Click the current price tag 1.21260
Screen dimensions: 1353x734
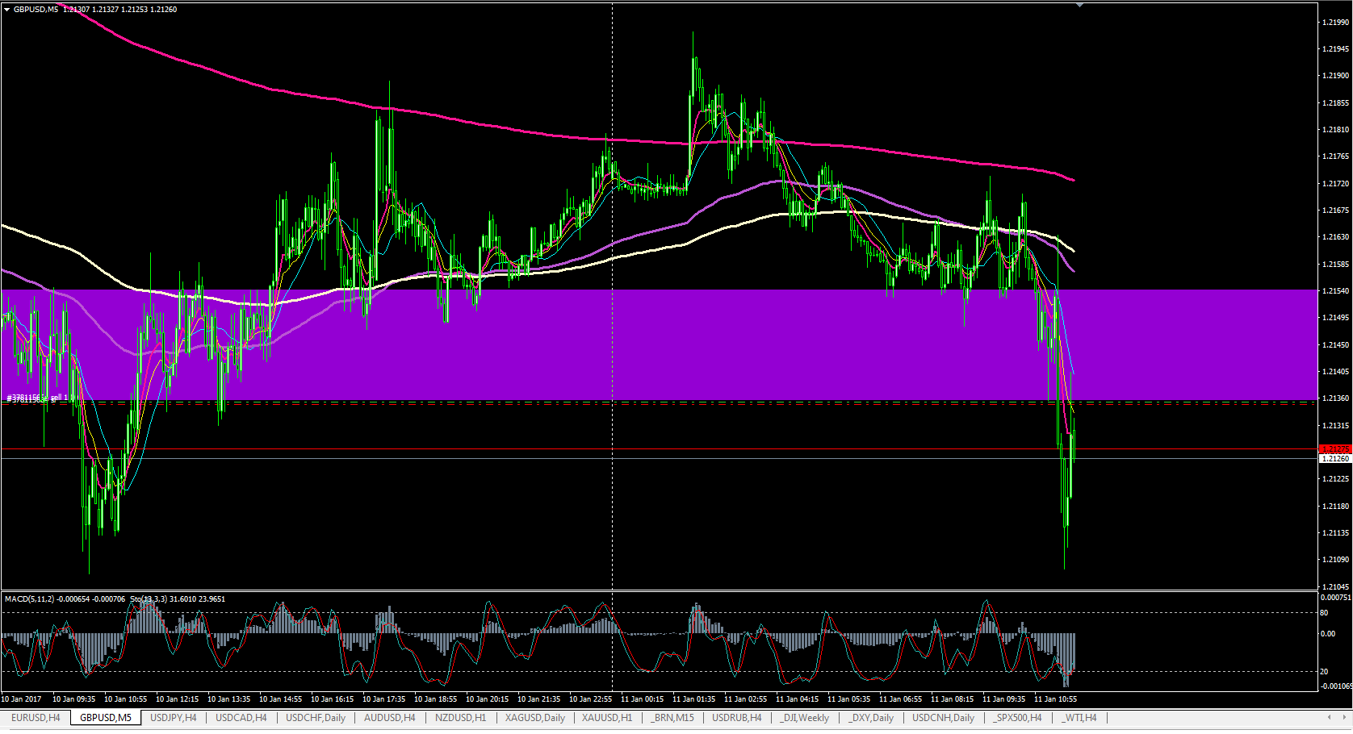click(x=1335, y=459)
